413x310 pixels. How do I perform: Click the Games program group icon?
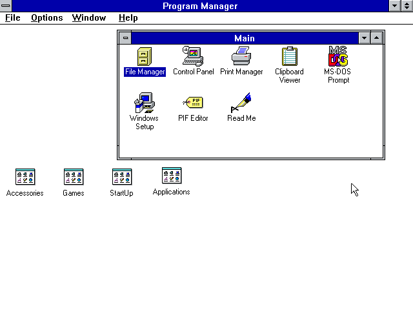[x=74, y=177]
